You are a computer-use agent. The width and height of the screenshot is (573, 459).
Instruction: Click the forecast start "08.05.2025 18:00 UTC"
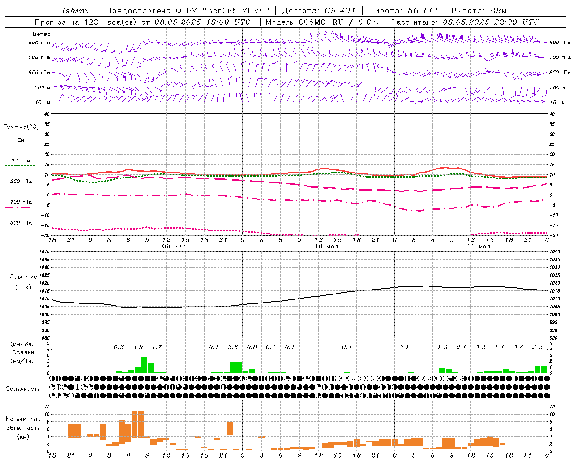pos(202,22)
